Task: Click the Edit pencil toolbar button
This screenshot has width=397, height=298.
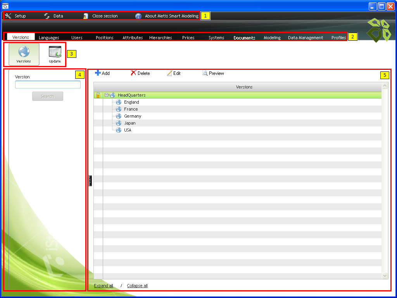Action: point(174,73)
